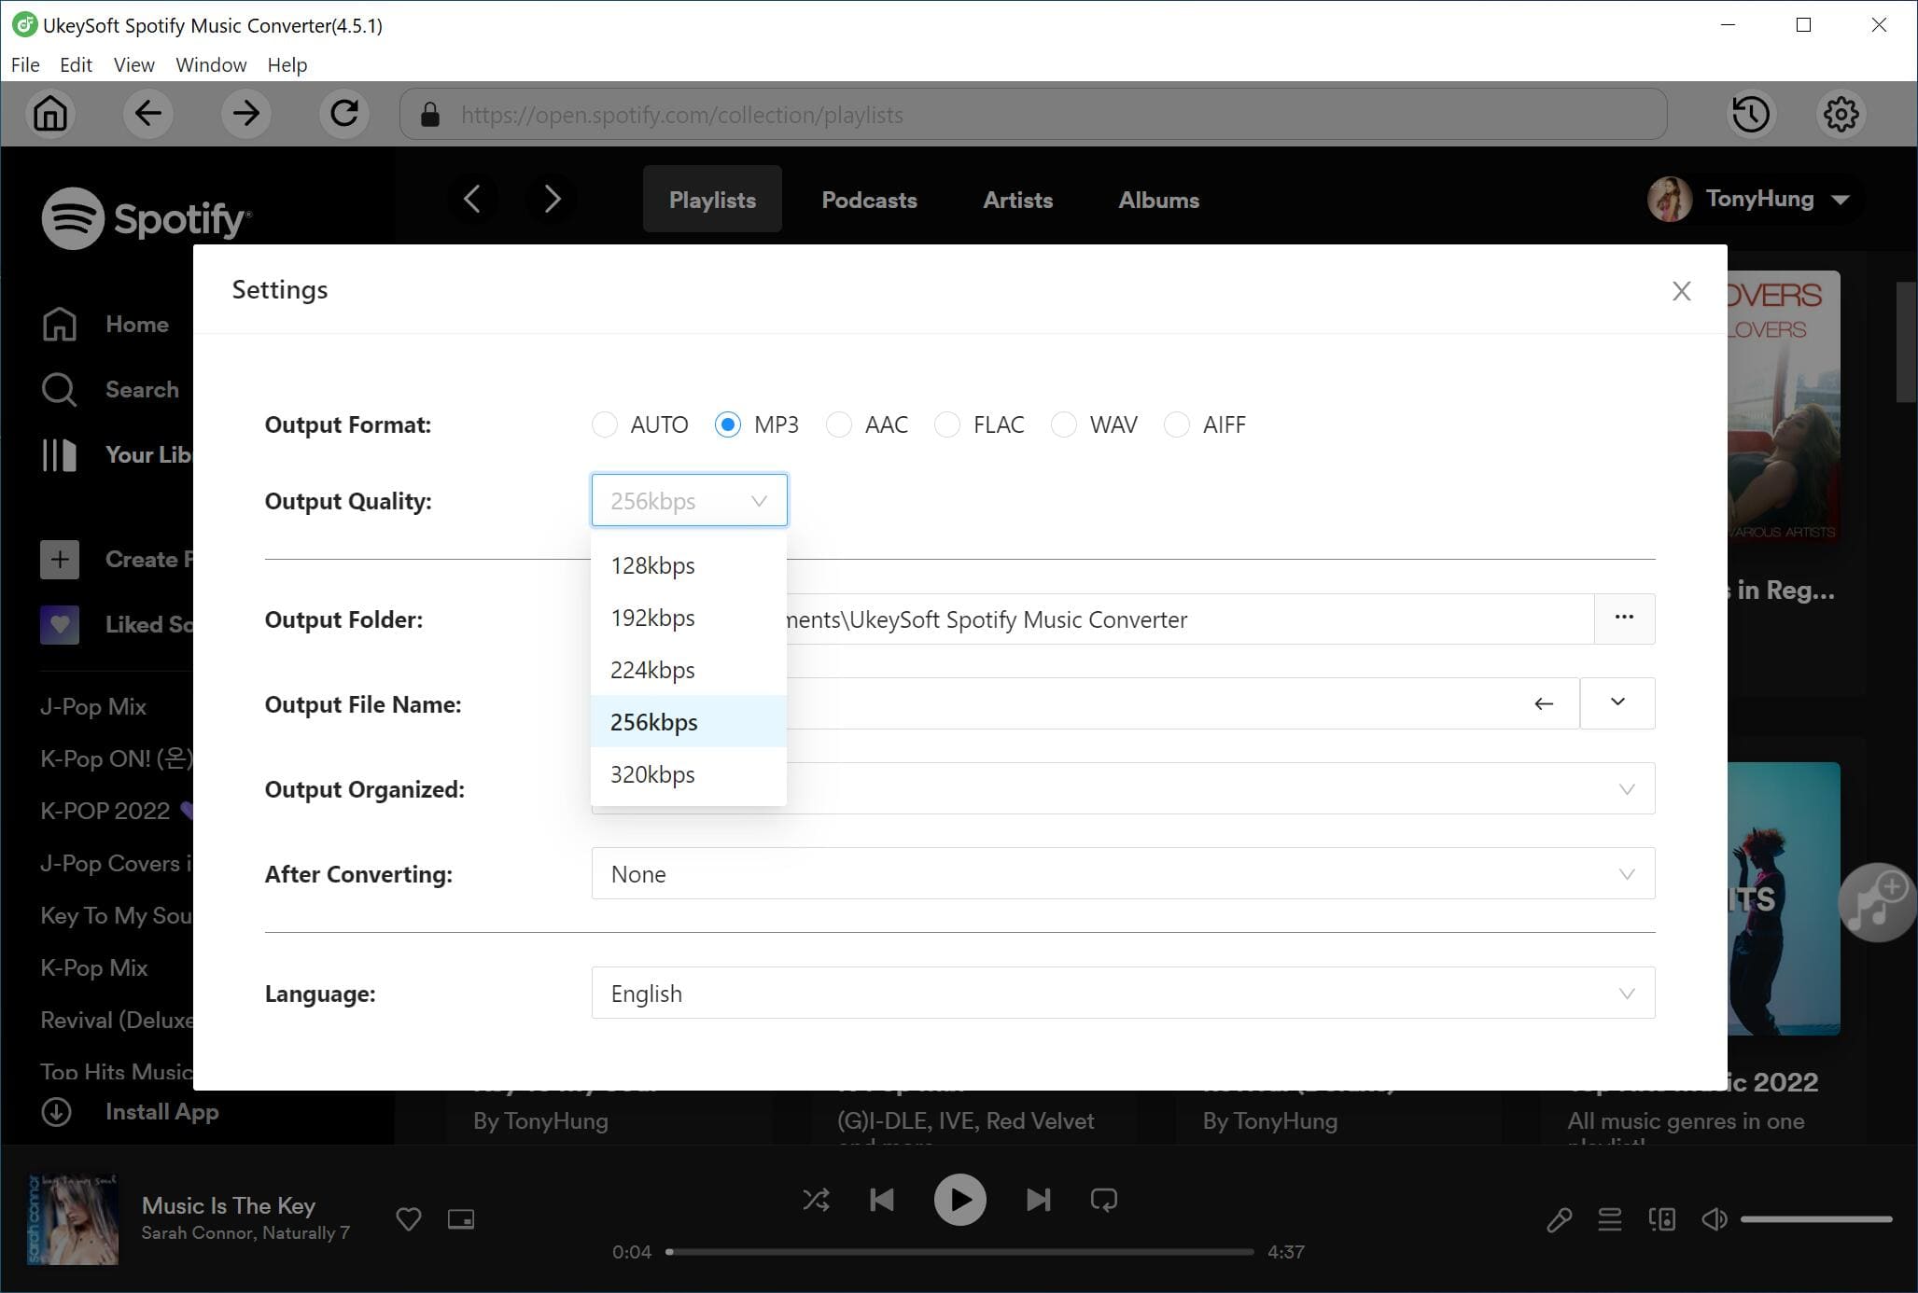
Task: Expand the After Converting dropdown
Action: click(1625, 873)
